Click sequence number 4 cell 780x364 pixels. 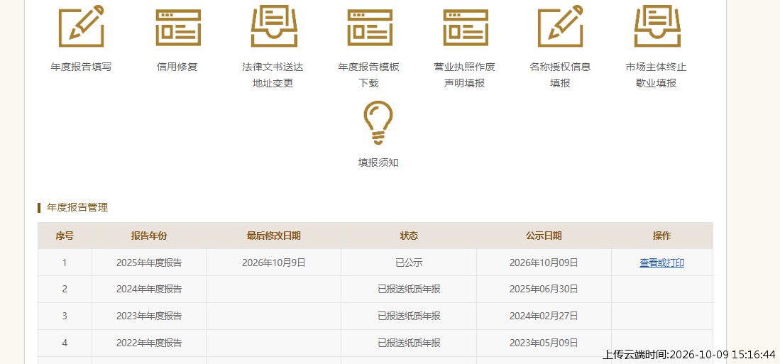65,343
